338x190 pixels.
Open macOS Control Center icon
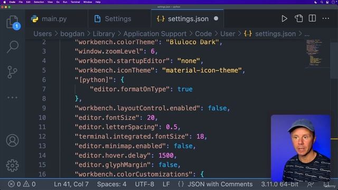pos(327,2)
